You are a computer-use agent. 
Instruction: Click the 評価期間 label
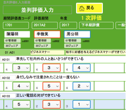click(41, 18)
